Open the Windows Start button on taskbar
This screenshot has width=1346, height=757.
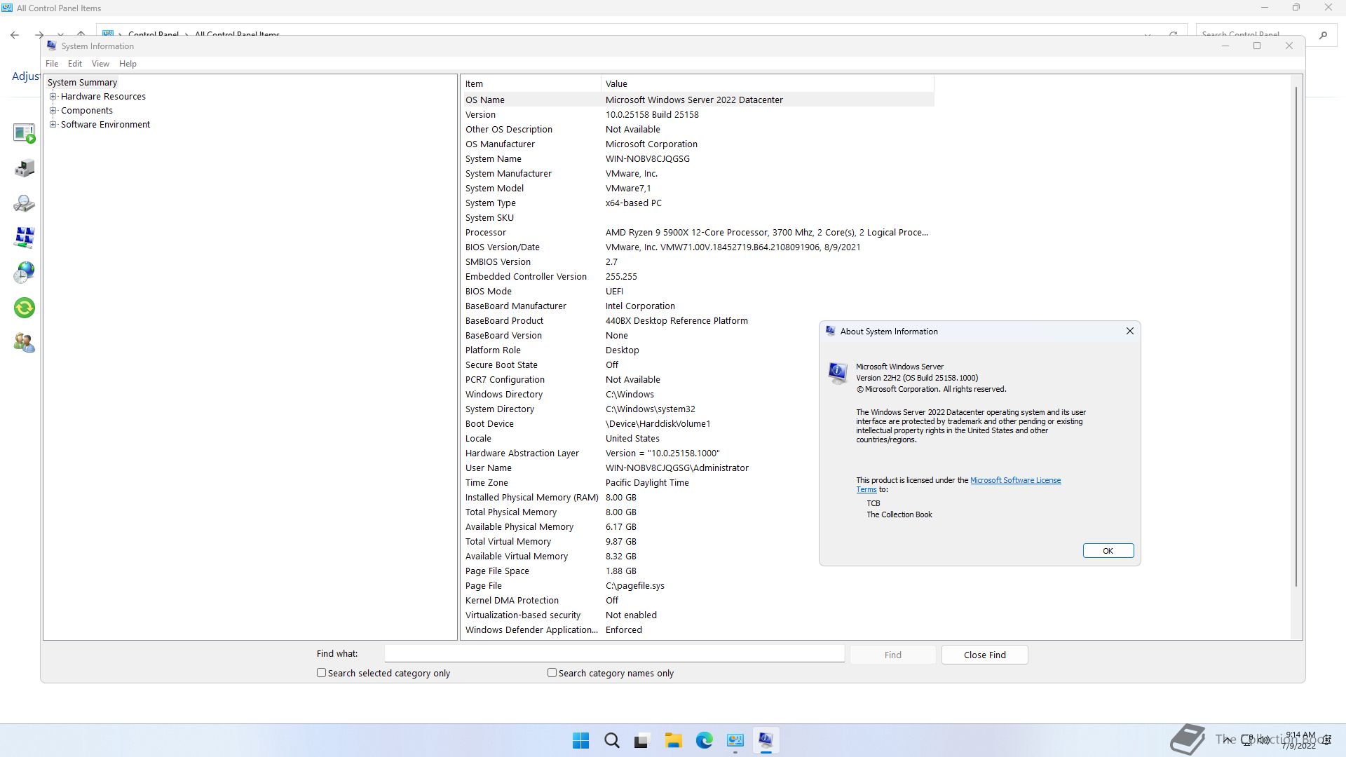pyautogui.click(x=580, y=740)
